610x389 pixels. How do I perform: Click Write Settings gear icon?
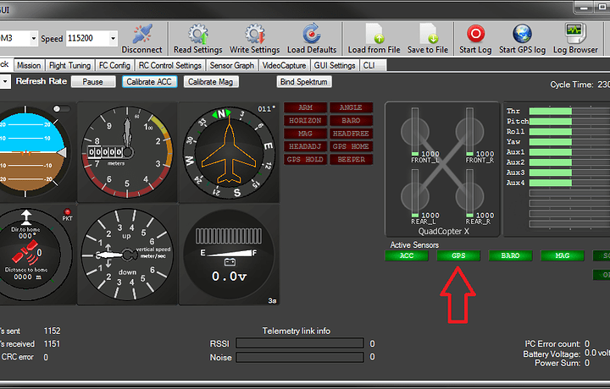coord(255,34)
